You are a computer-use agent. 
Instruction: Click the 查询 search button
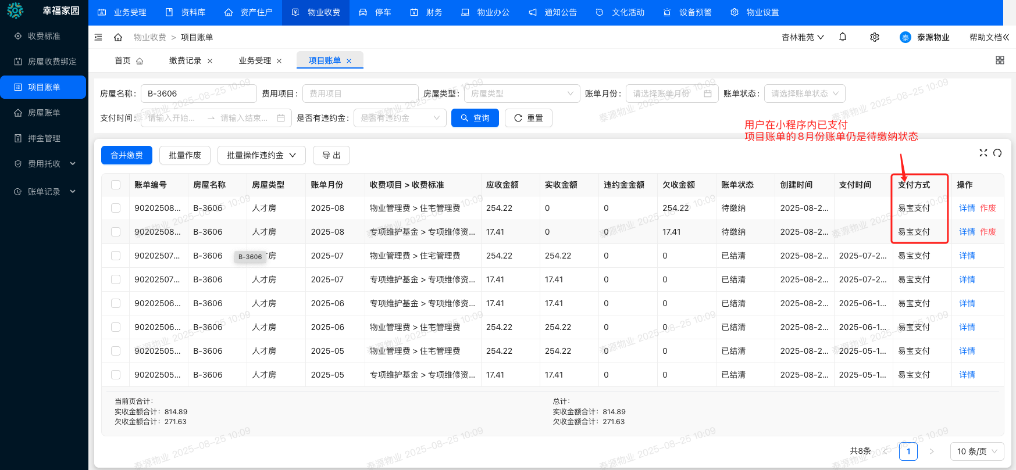coord(475,118)
